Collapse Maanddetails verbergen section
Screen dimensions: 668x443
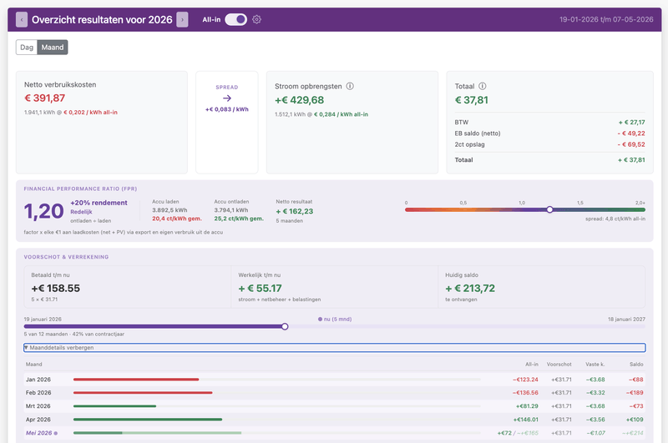(335, 348)
